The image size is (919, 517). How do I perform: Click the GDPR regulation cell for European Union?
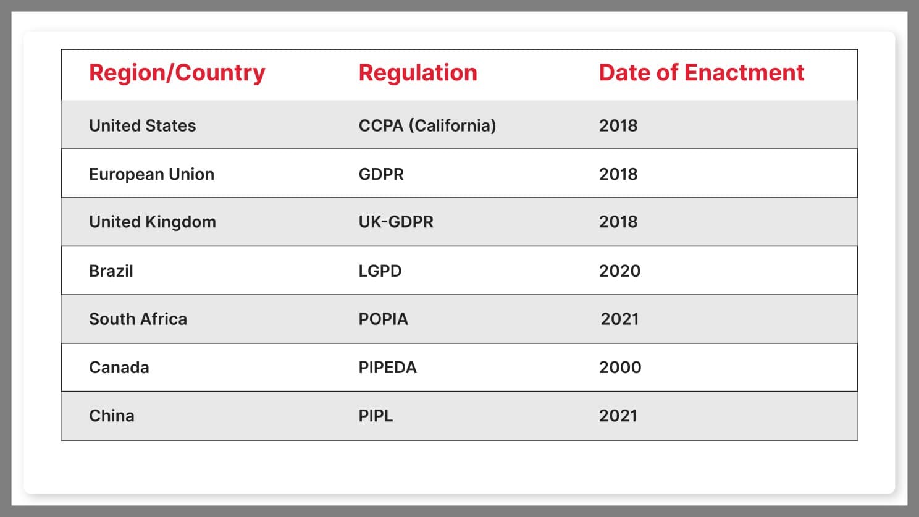[381, 174]
